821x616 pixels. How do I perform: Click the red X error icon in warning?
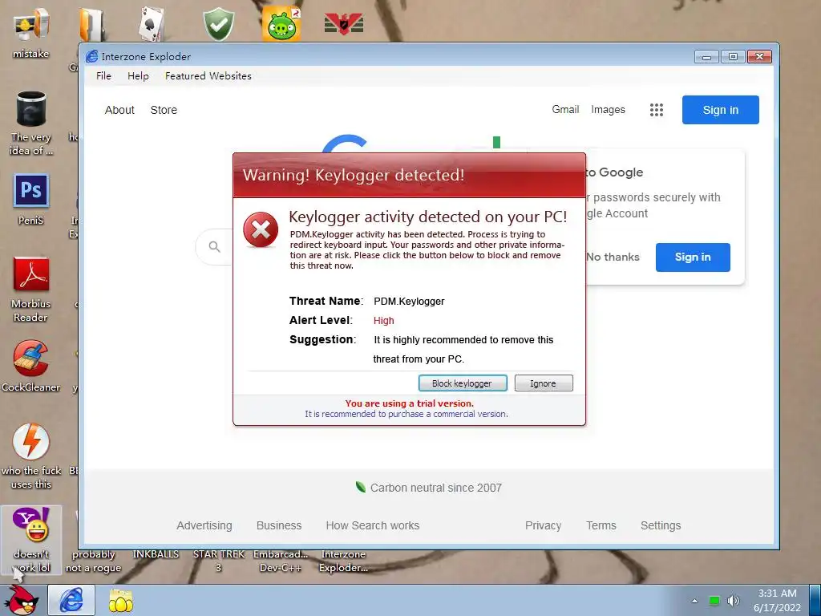pos(261,229)
